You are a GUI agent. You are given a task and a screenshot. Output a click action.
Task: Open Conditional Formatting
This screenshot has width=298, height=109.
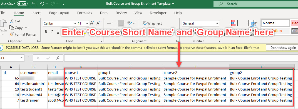click(234, 23)
